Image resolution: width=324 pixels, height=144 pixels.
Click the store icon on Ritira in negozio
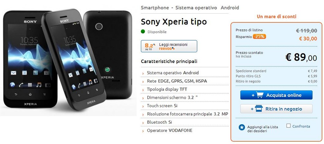pyautogui.click(x=259, y=108)
